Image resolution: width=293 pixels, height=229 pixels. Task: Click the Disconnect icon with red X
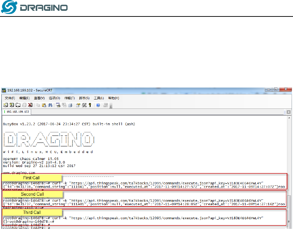tap(30, 105)
